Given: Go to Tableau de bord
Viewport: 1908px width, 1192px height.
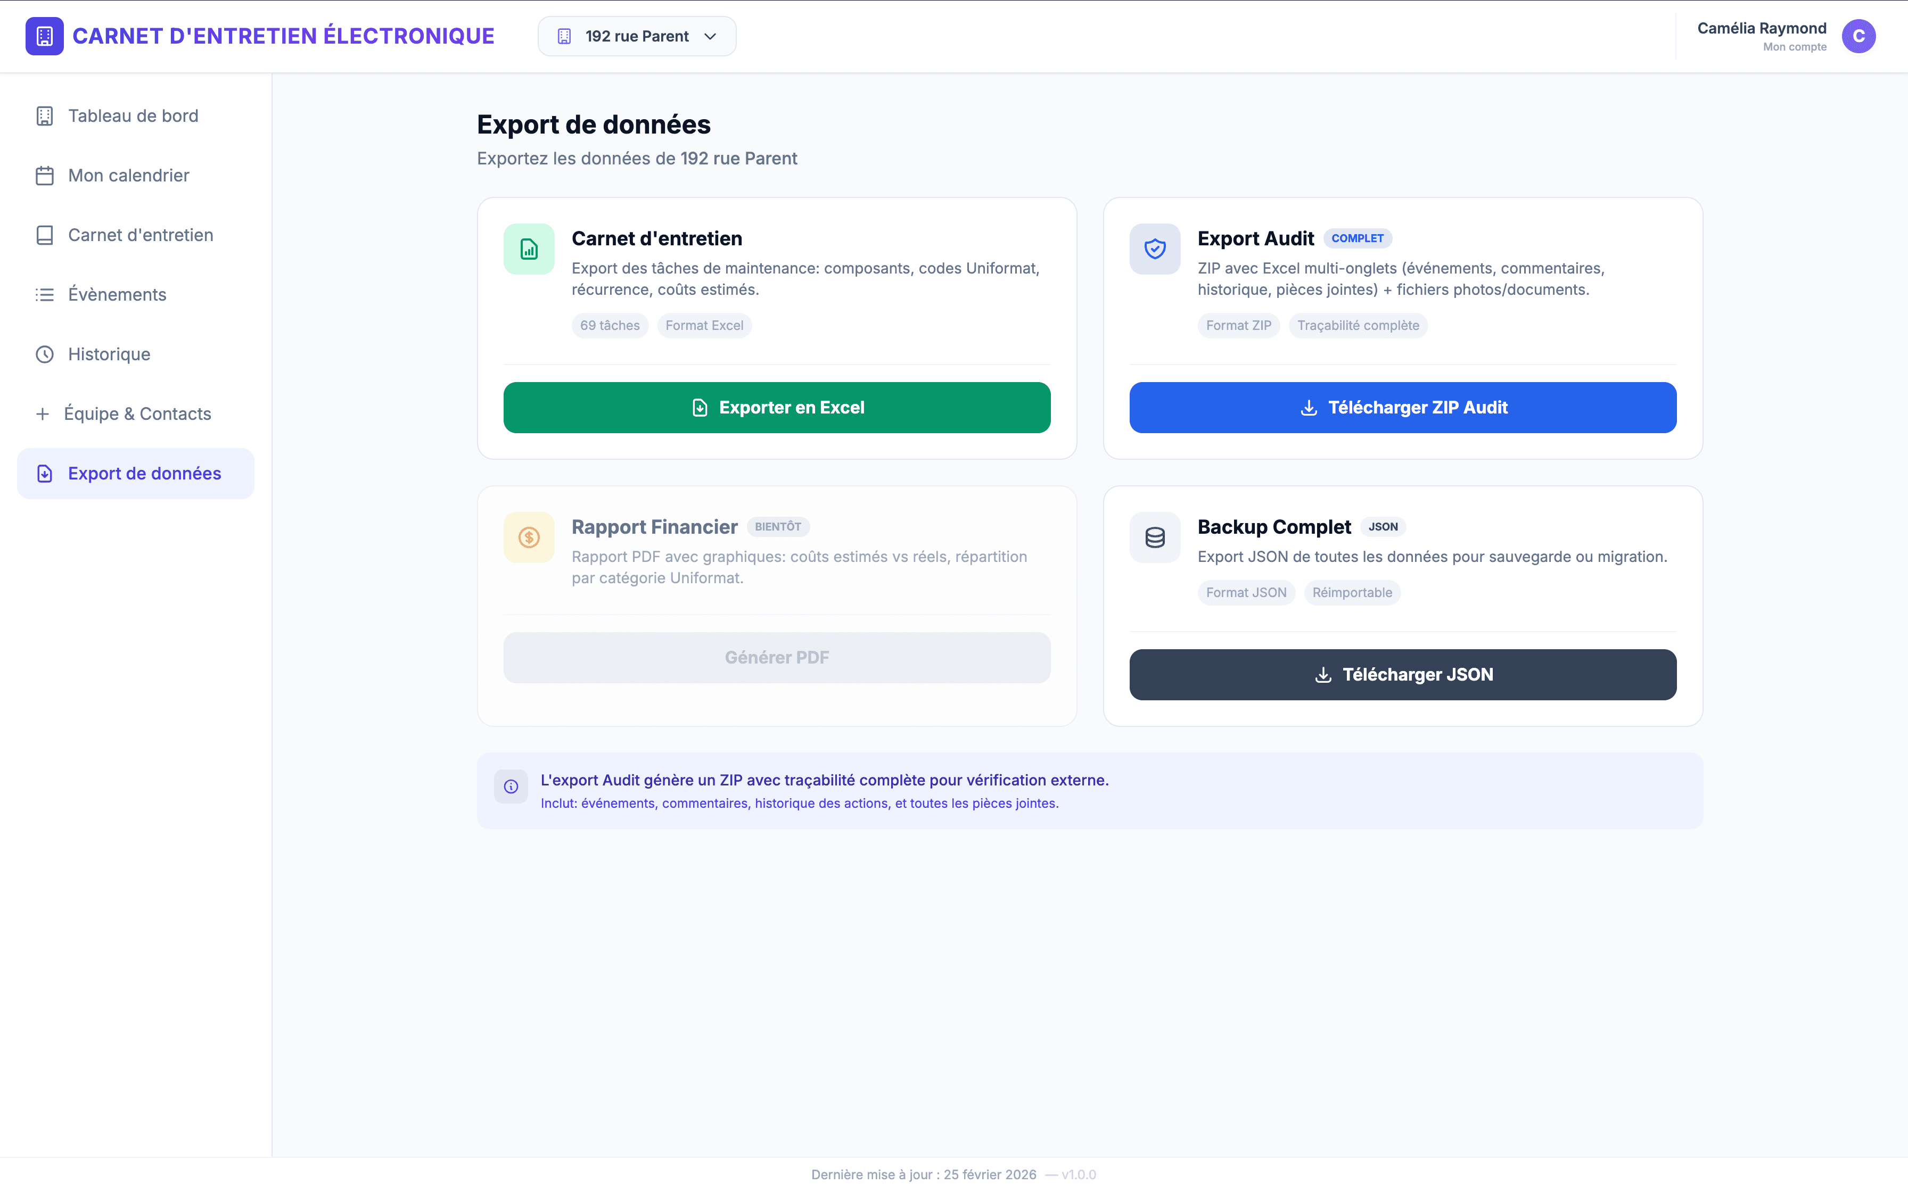Looking at the screenshot, I should click(x=133, y=116).
